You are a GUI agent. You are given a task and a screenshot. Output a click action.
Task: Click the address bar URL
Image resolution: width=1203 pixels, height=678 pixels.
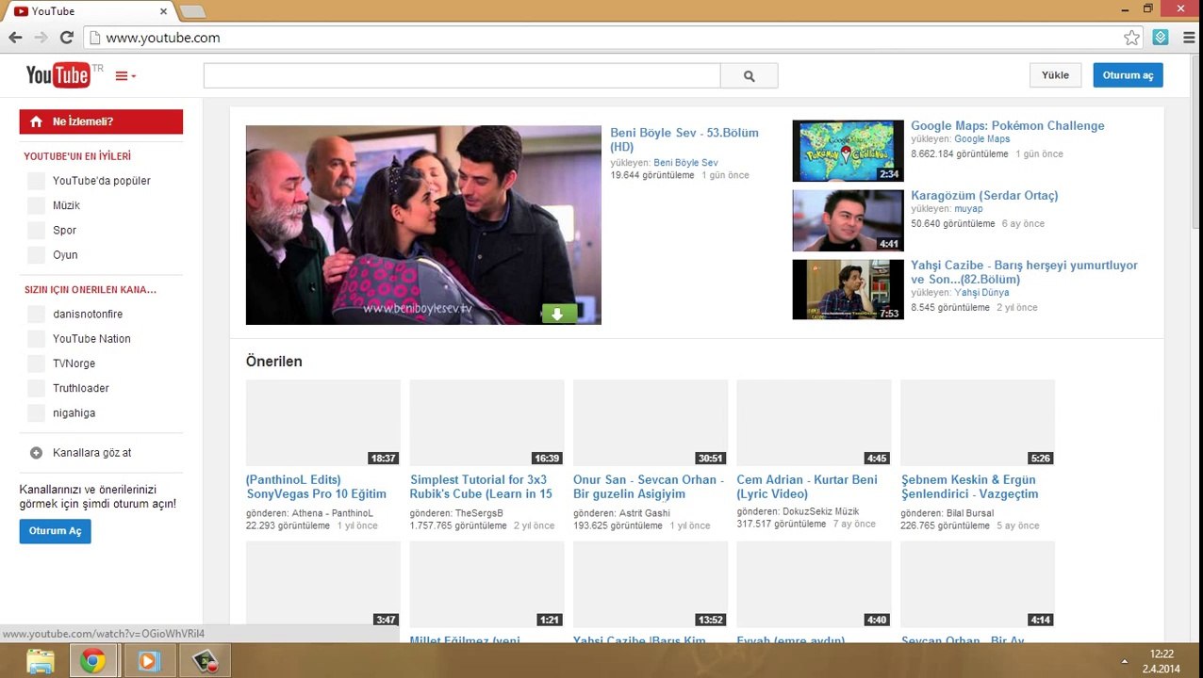(x=163, y=38)
